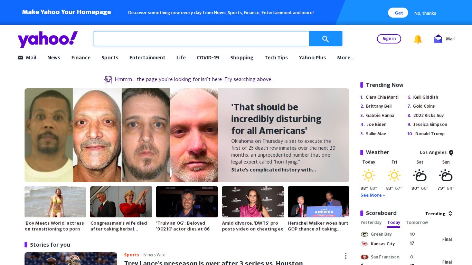Open trending topic Brittany Bell

pyautogui.click(x=379, y=106)
